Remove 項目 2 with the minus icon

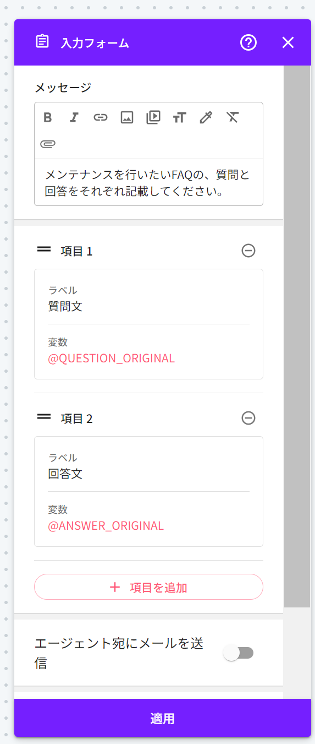(248, 419)
